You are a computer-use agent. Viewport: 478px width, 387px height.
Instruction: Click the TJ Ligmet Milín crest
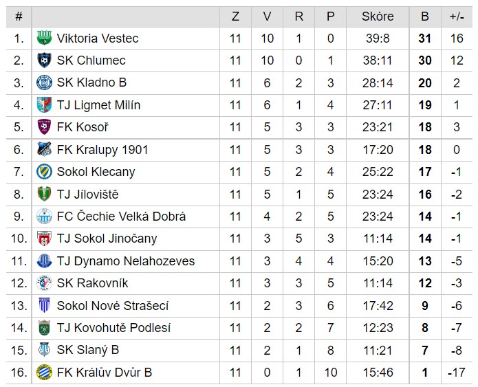coord(44,104)
